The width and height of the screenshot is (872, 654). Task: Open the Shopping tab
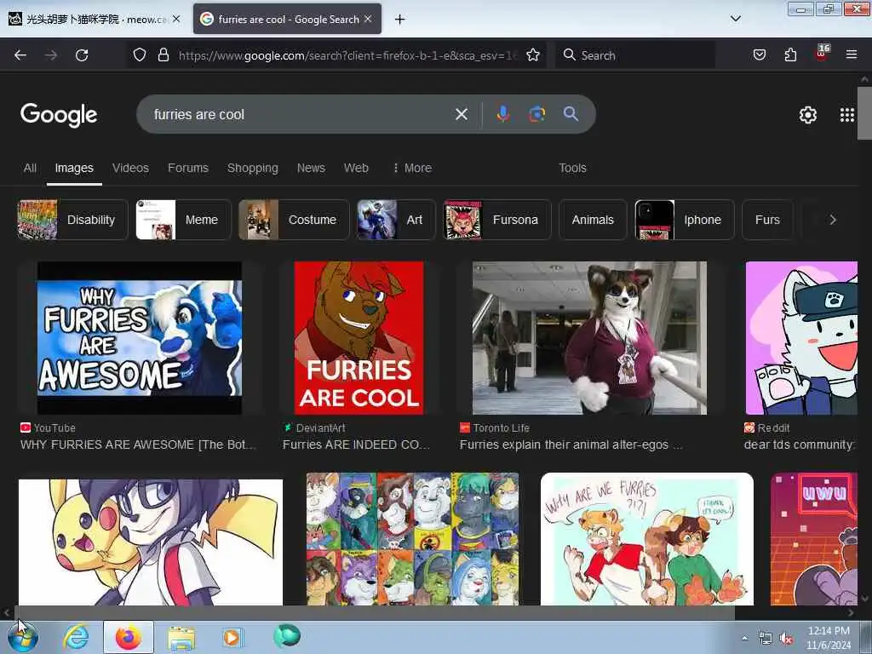point(252,168)
